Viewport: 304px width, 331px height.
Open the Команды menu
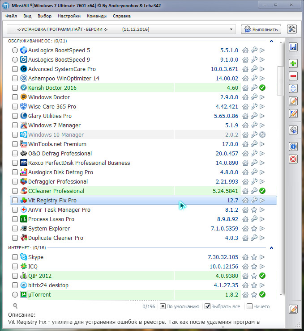96,16
